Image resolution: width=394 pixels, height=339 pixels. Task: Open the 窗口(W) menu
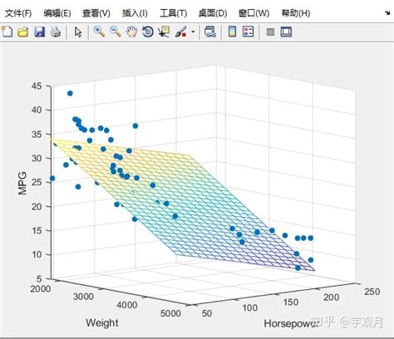pyautogui.click(x=254, y=13)
